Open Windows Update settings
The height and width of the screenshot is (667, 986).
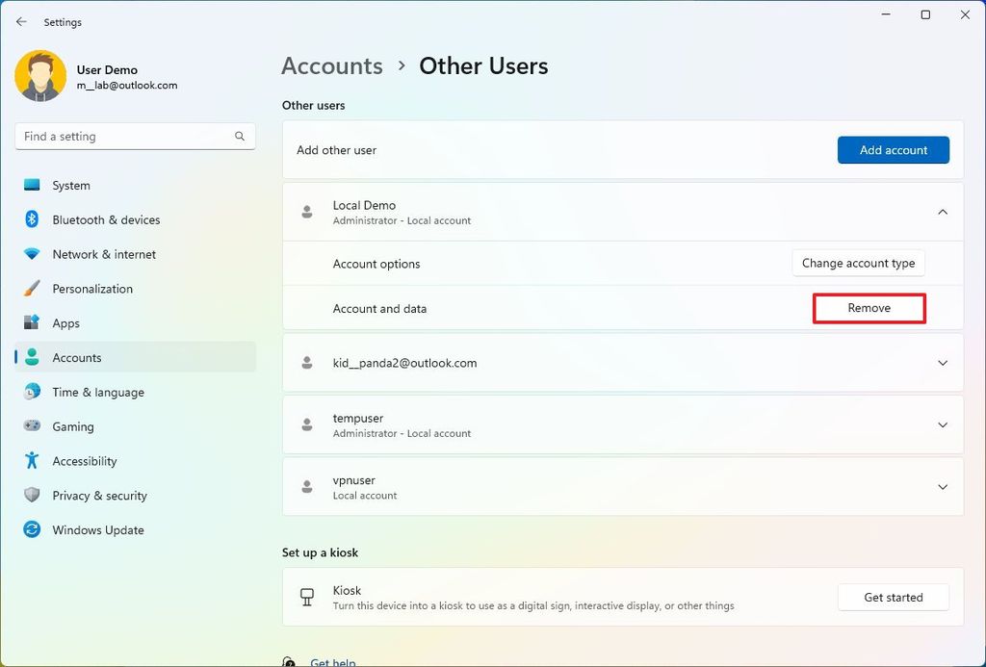click(135, 530)
